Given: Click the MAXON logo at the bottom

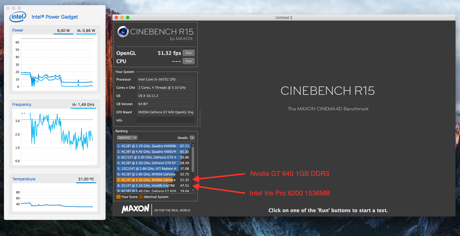Looking at the screenshot, I should 135,209.
